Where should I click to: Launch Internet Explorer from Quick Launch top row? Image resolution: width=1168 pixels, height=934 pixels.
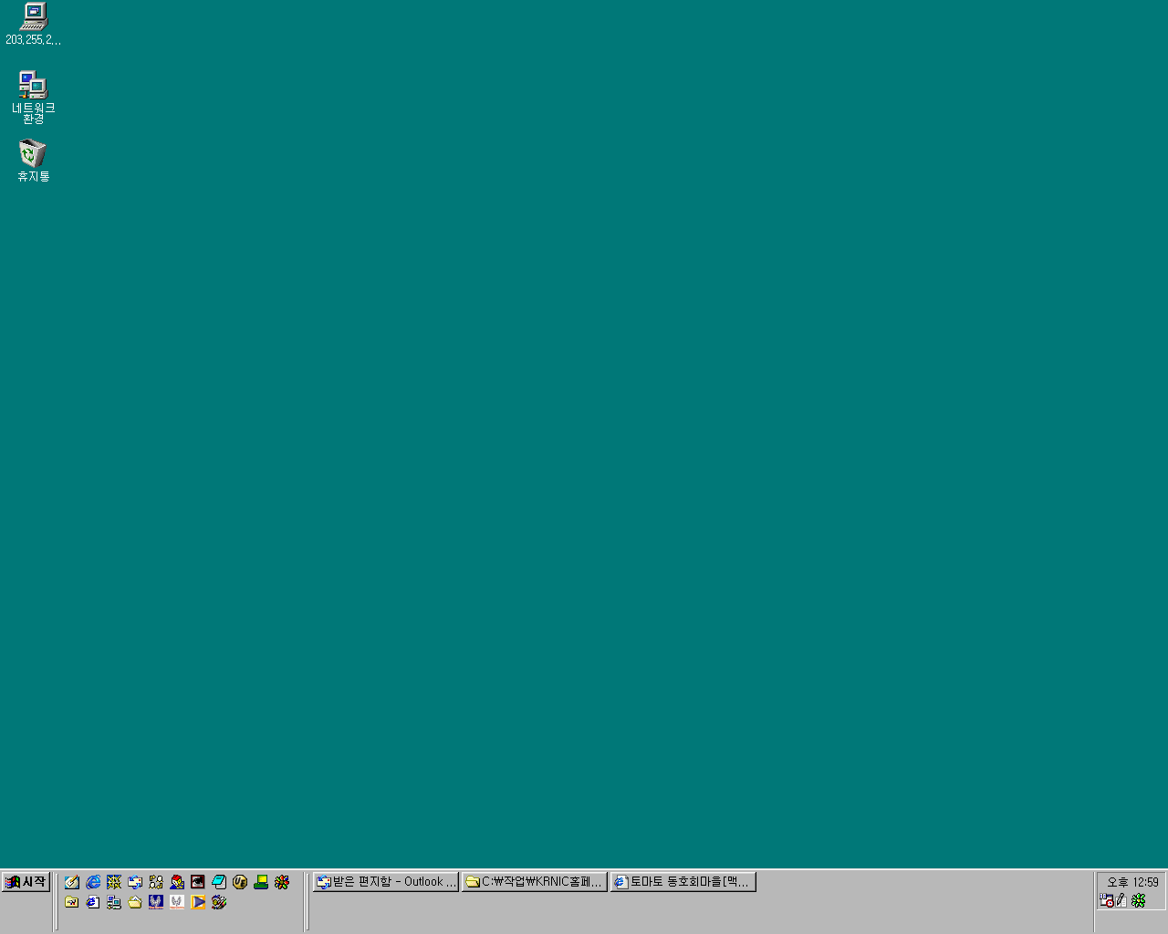[x=93, y=882]
